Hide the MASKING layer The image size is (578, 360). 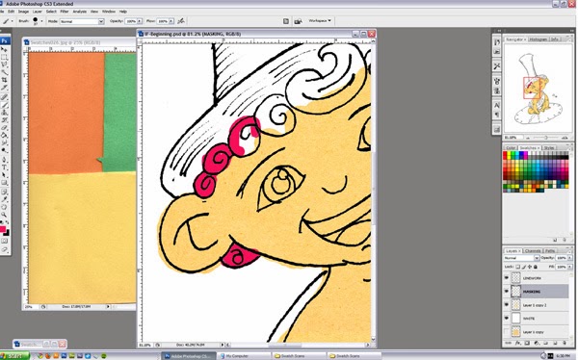pyautogui.click(x=507, y=291)
